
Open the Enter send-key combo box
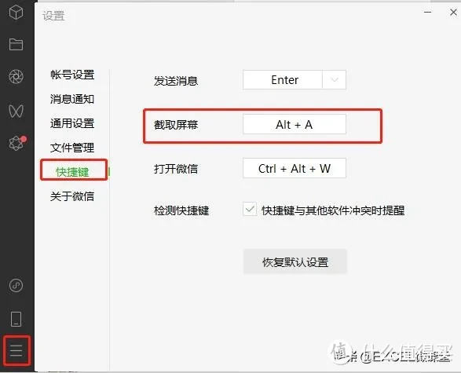(295, 79)
